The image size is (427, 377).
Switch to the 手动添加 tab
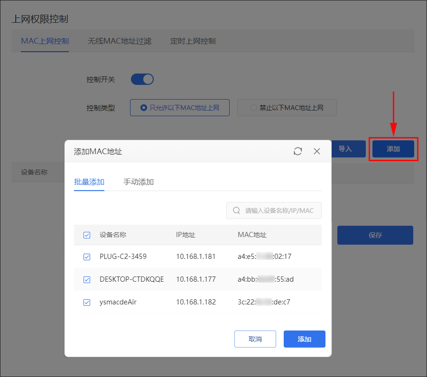(139, 182)
